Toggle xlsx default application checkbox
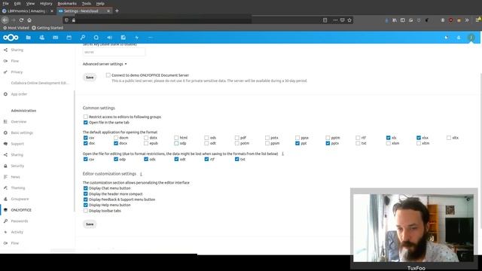This screenshot has height=271, width=482. tap(419, 138)
